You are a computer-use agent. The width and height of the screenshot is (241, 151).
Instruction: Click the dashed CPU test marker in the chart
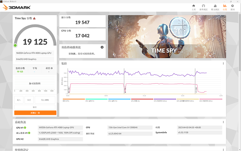point(195,81)
